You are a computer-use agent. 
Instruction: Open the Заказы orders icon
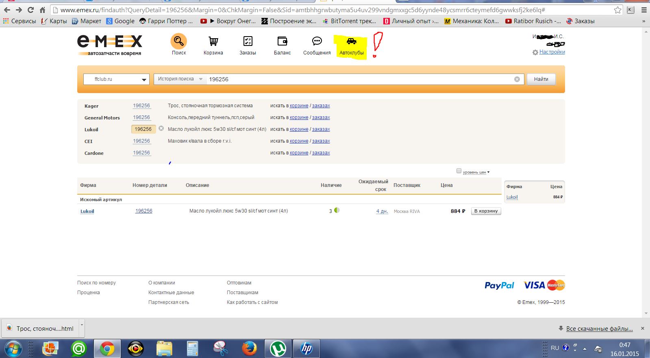[248, 41]
